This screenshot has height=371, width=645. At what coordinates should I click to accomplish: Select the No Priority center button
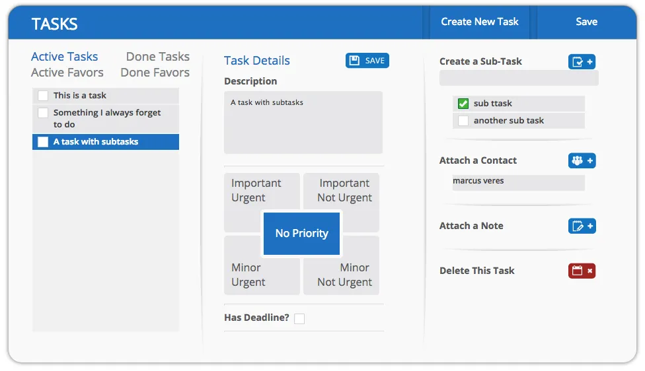(301, 234)
